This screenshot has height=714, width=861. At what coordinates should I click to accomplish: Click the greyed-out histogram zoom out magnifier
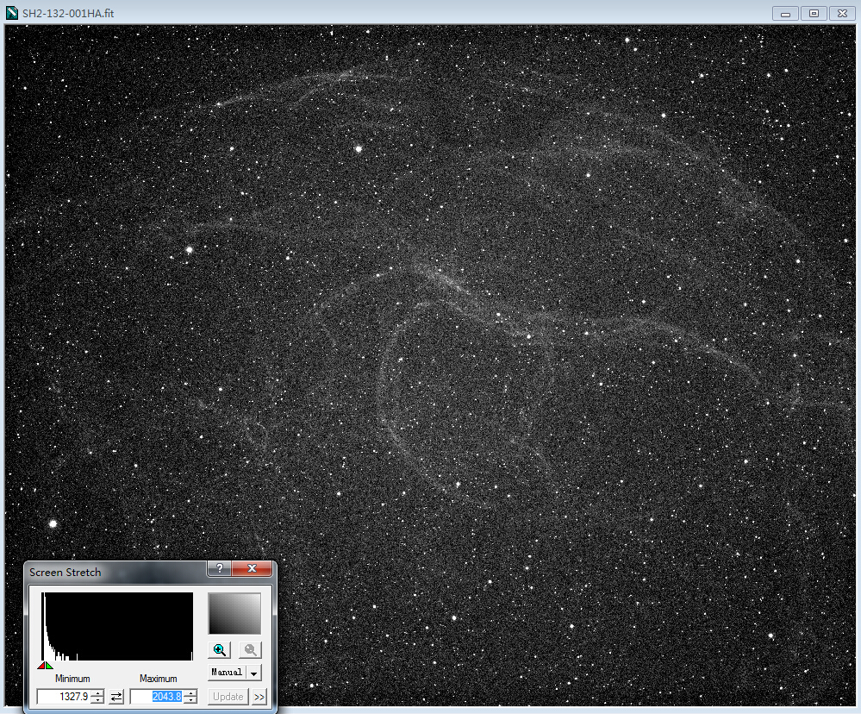(x=251, y=650)
